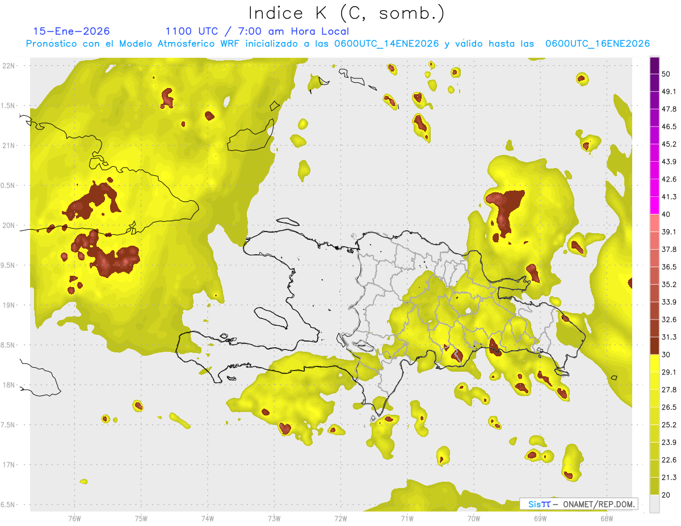Screen dimensions: 681x526
Task: Click the gray legend swatch below 20
Action: point(654,504)
